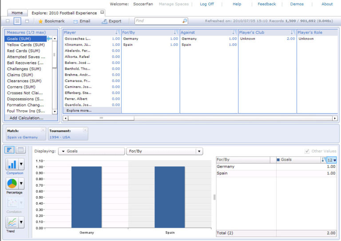The width and height of the screenshot is (341, 241).
Task: Select Yellow Cards (SUM) measure
Action: point(26,45)
